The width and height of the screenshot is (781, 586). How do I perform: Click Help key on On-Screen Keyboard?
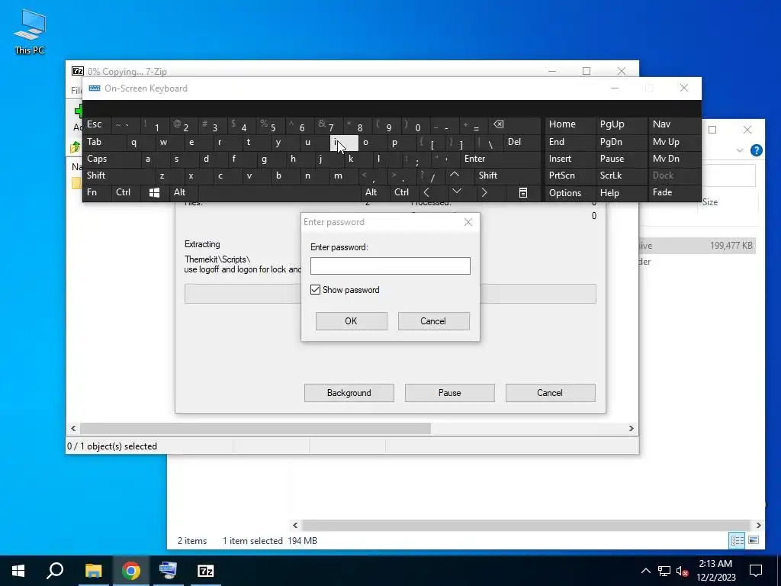coord(621,193)
